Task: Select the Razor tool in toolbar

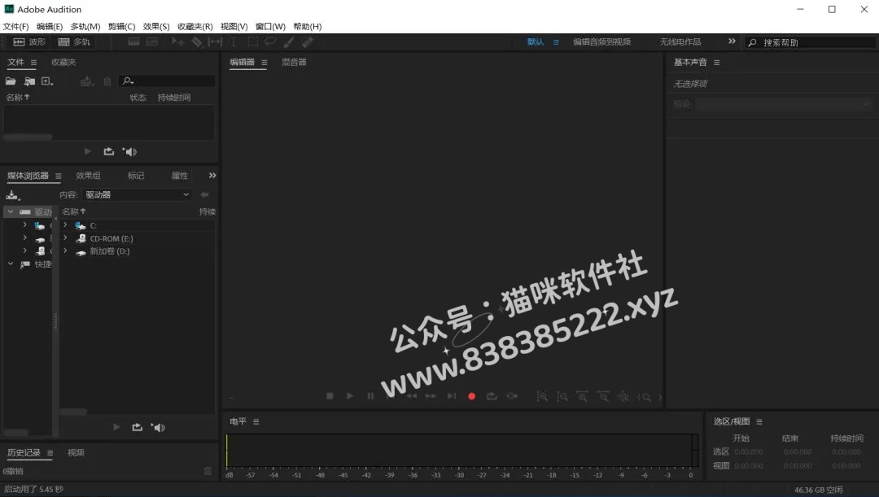Action: pos(196,42)
